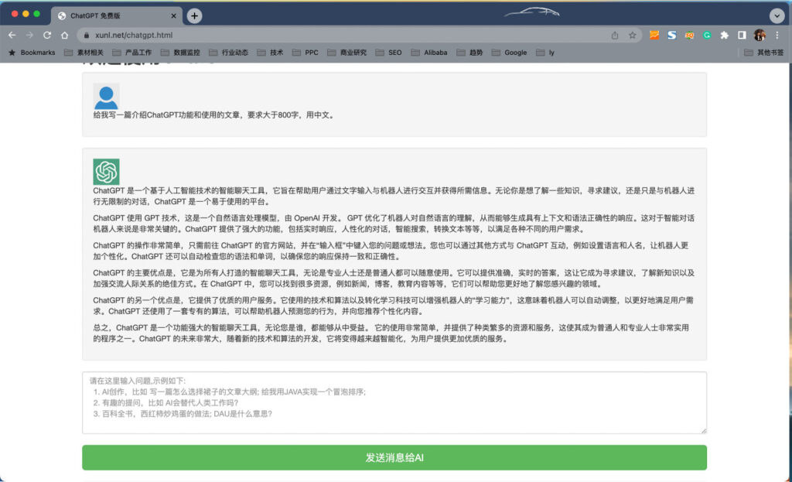Open the browser home page icon
The height and width of the screenshot is (482, 792).
(x=65, y=36)
